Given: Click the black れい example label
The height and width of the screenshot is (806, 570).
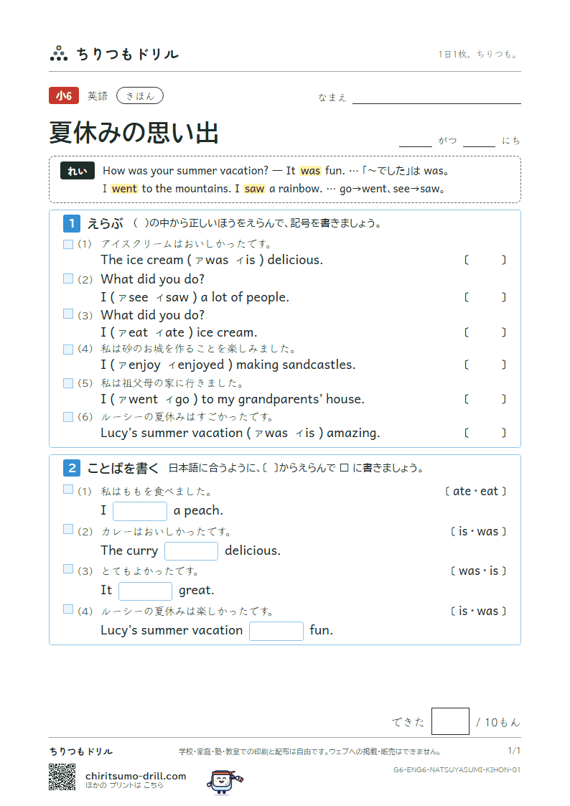Looking at the screenshot, I should (x=78, y=171).
